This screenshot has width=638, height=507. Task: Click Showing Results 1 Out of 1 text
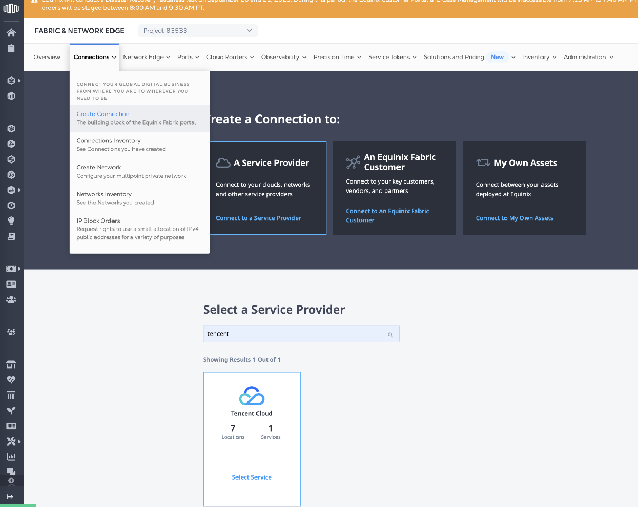click(242, 360)
